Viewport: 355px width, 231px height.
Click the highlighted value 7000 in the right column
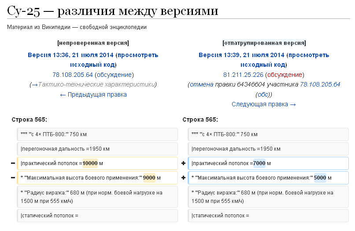point(259,163)
